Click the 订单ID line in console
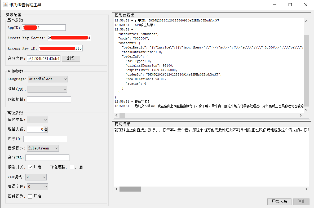Image resolution: width=314 pixels, height=208 pixels. tap(167, 20)
